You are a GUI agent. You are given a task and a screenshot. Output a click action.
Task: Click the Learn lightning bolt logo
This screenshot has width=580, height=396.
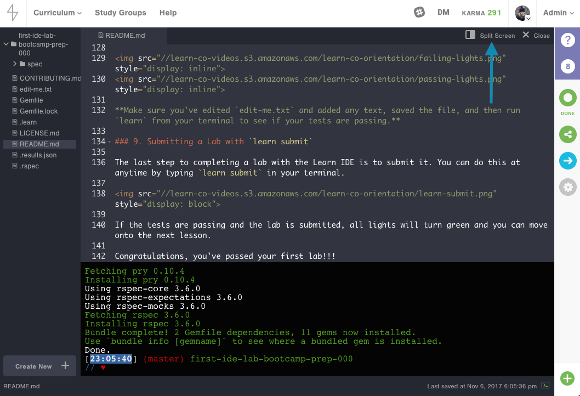(x=12, y=13)
